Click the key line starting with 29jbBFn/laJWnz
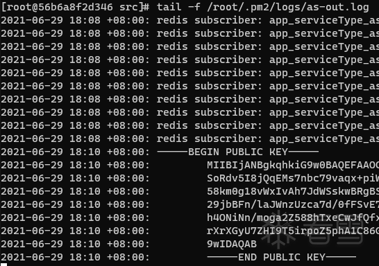Image resolution: width=379 pixels, height=266 pixels. point(293,204)
